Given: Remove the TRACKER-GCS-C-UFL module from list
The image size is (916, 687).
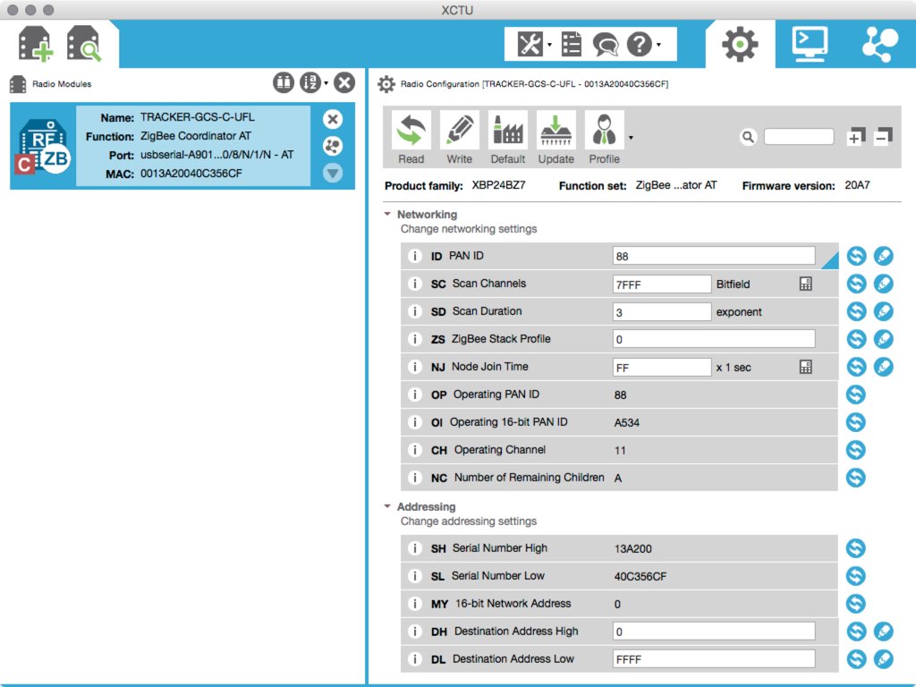Looking at the screenshot, I should (x=333, y=119).
